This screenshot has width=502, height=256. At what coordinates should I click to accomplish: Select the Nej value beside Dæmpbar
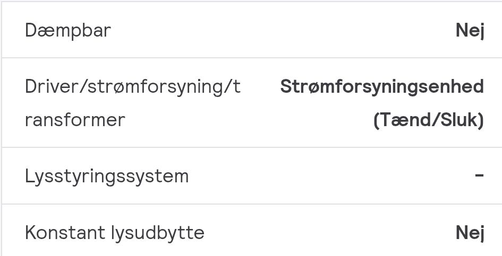(470, 31)
